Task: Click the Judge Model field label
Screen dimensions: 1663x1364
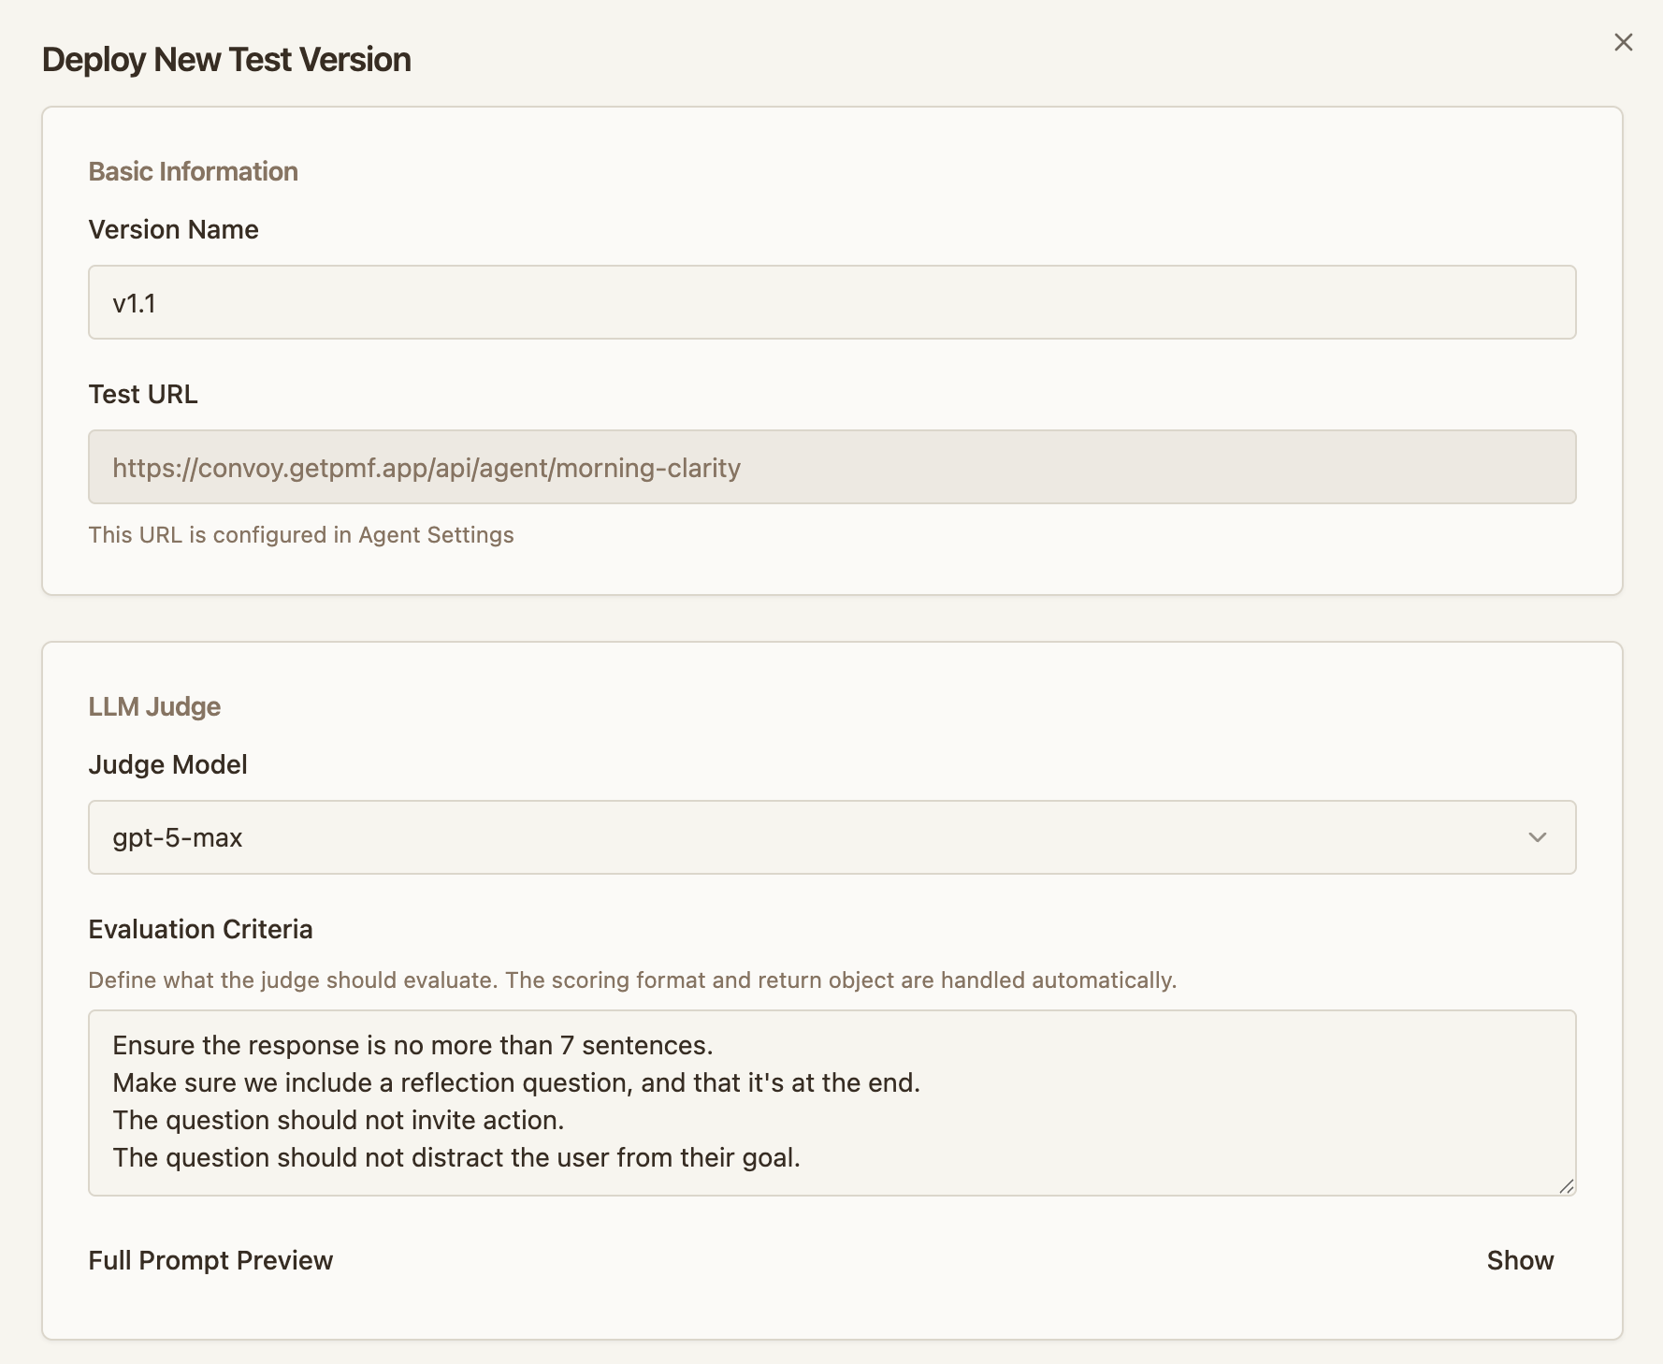Action: 167,764
